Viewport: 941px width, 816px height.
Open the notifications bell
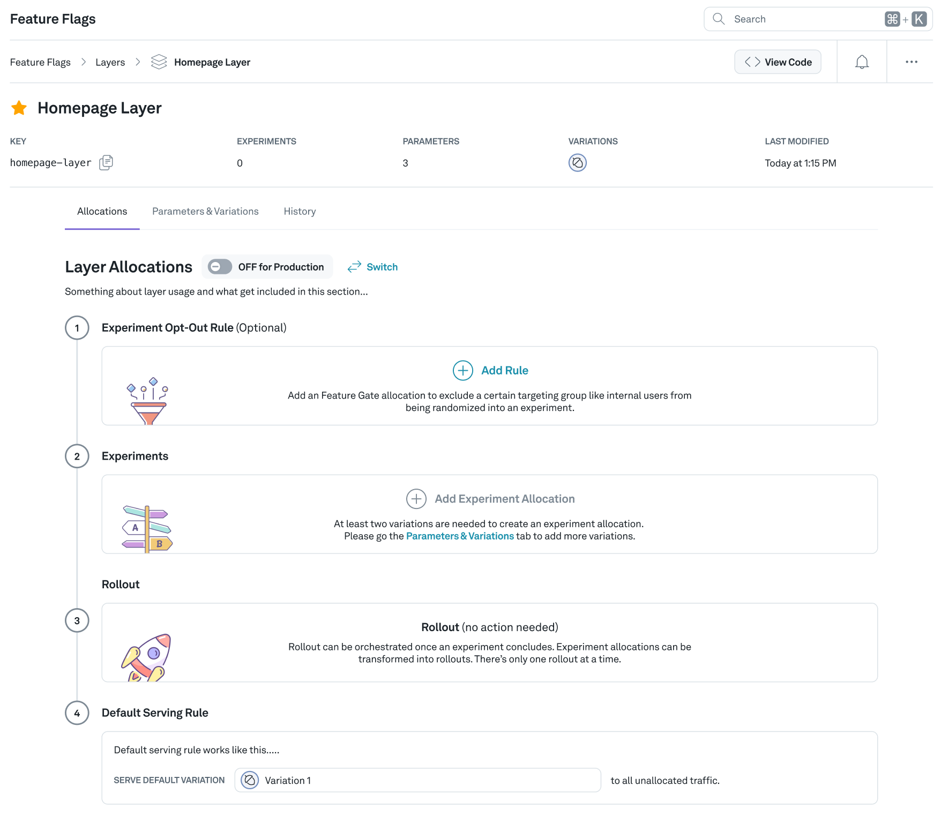862,62
